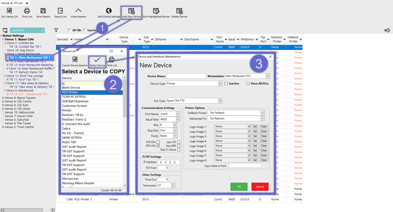Click the red Cancel button
This screenshot has height=212, width=393.
(x=260, y=187)
